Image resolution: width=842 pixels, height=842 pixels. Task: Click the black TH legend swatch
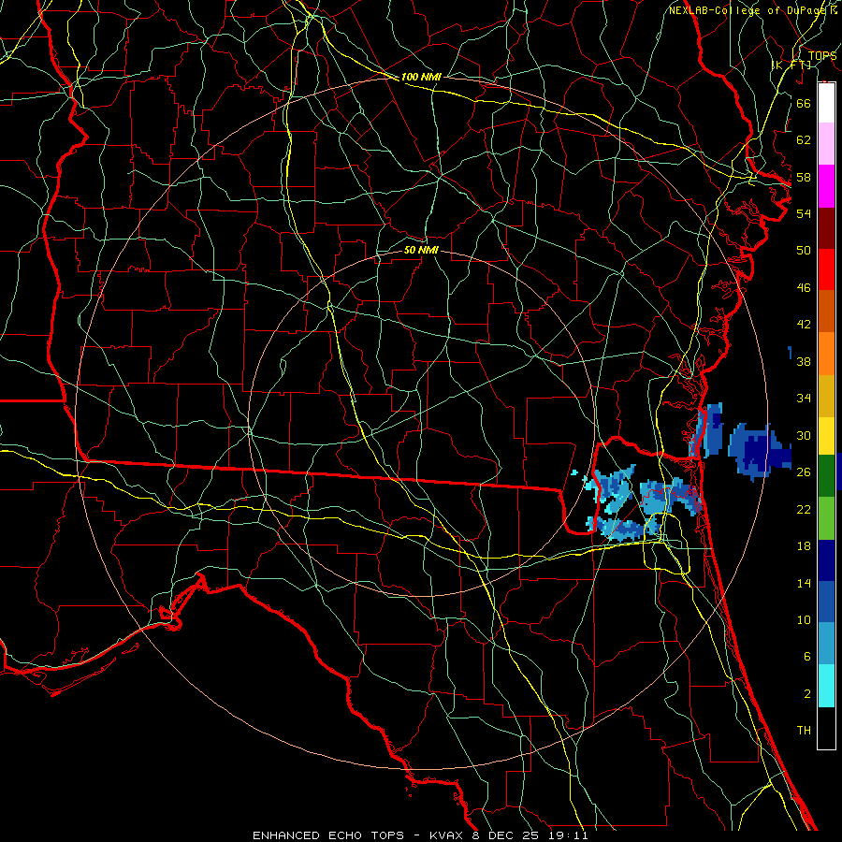(x=826, y=728)
